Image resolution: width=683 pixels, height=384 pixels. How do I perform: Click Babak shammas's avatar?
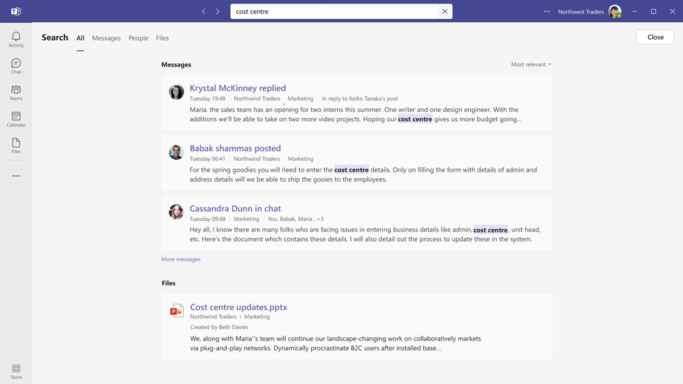[x=176, y=152]
